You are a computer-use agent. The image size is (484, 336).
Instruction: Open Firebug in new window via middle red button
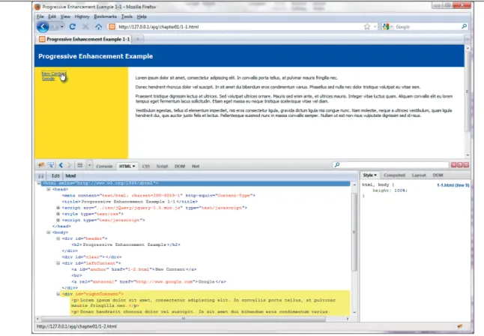(x=460, y=165)
